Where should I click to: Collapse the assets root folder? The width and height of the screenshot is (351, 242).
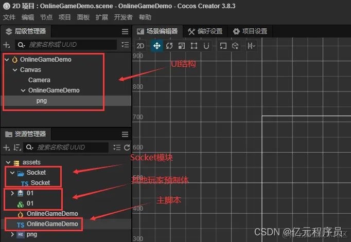point(8,162)
